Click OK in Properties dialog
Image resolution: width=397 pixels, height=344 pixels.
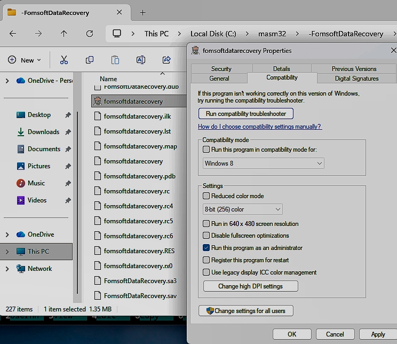292,334
